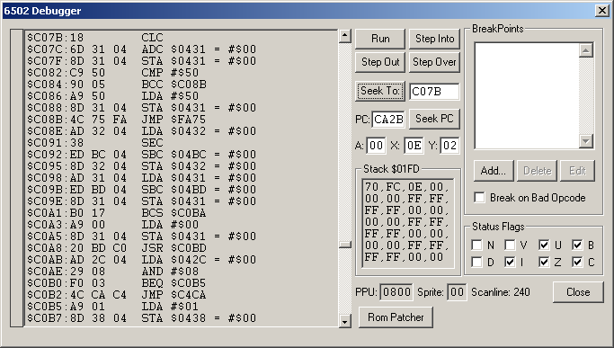Toggle the D status flag
614x348 pixels.
pyautogui.click(x=477, y=262)
